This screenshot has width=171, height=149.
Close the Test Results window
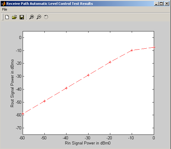point(167,4)
